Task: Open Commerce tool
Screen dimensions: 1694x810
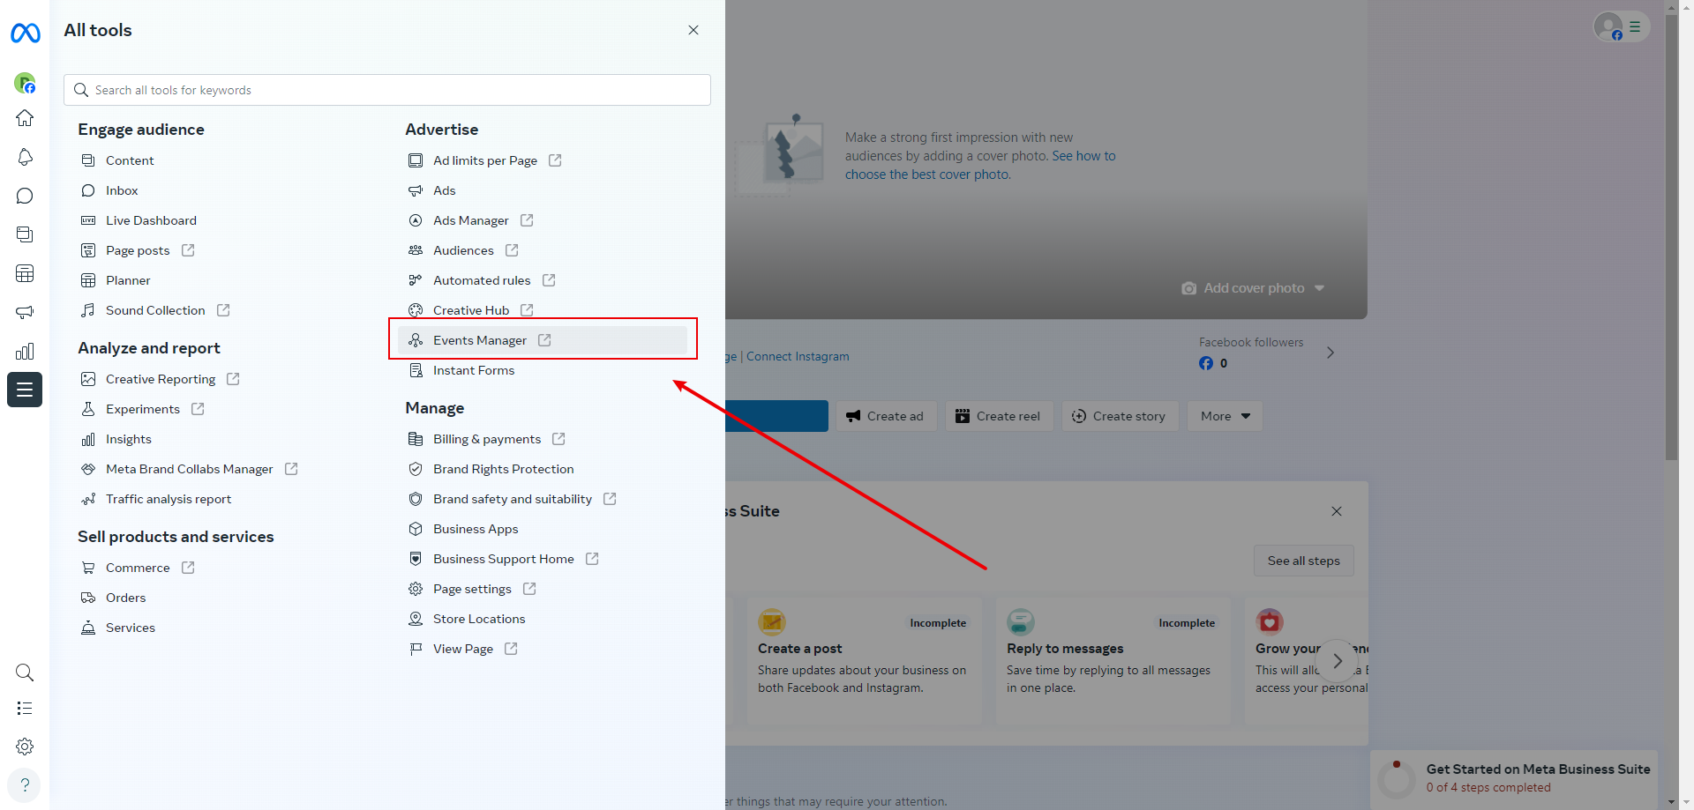Action: (x=138, y=568)
